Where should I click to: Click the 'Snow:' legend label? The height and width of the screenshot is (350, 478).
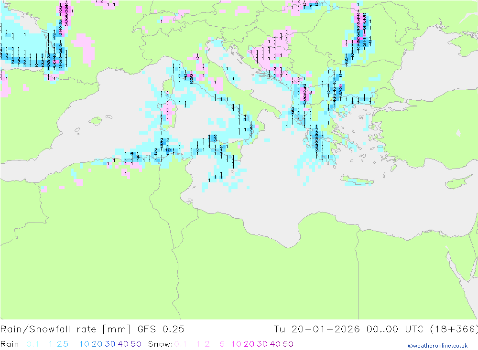click(160, 344)
